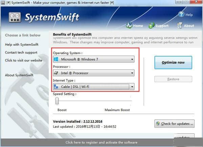The width and height of the screenshot is (203, 147).
Task: Open Help with SystemSwift link
Action: pyautogui.click(x=22, y=44)
